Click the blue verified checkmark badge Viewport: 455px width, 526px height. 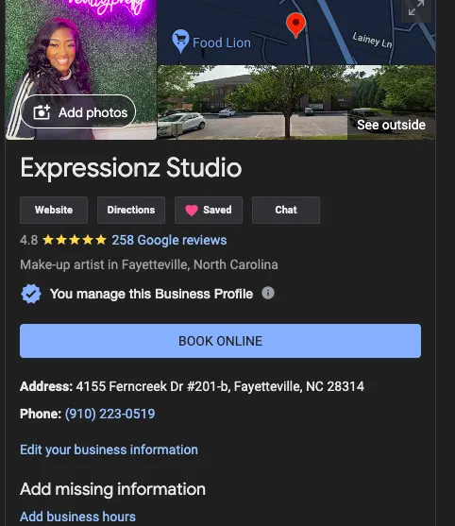31,294
